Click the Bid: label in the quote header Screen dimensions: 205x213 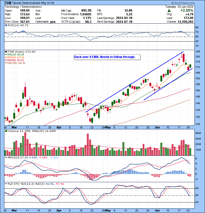[x=38, y=14]
